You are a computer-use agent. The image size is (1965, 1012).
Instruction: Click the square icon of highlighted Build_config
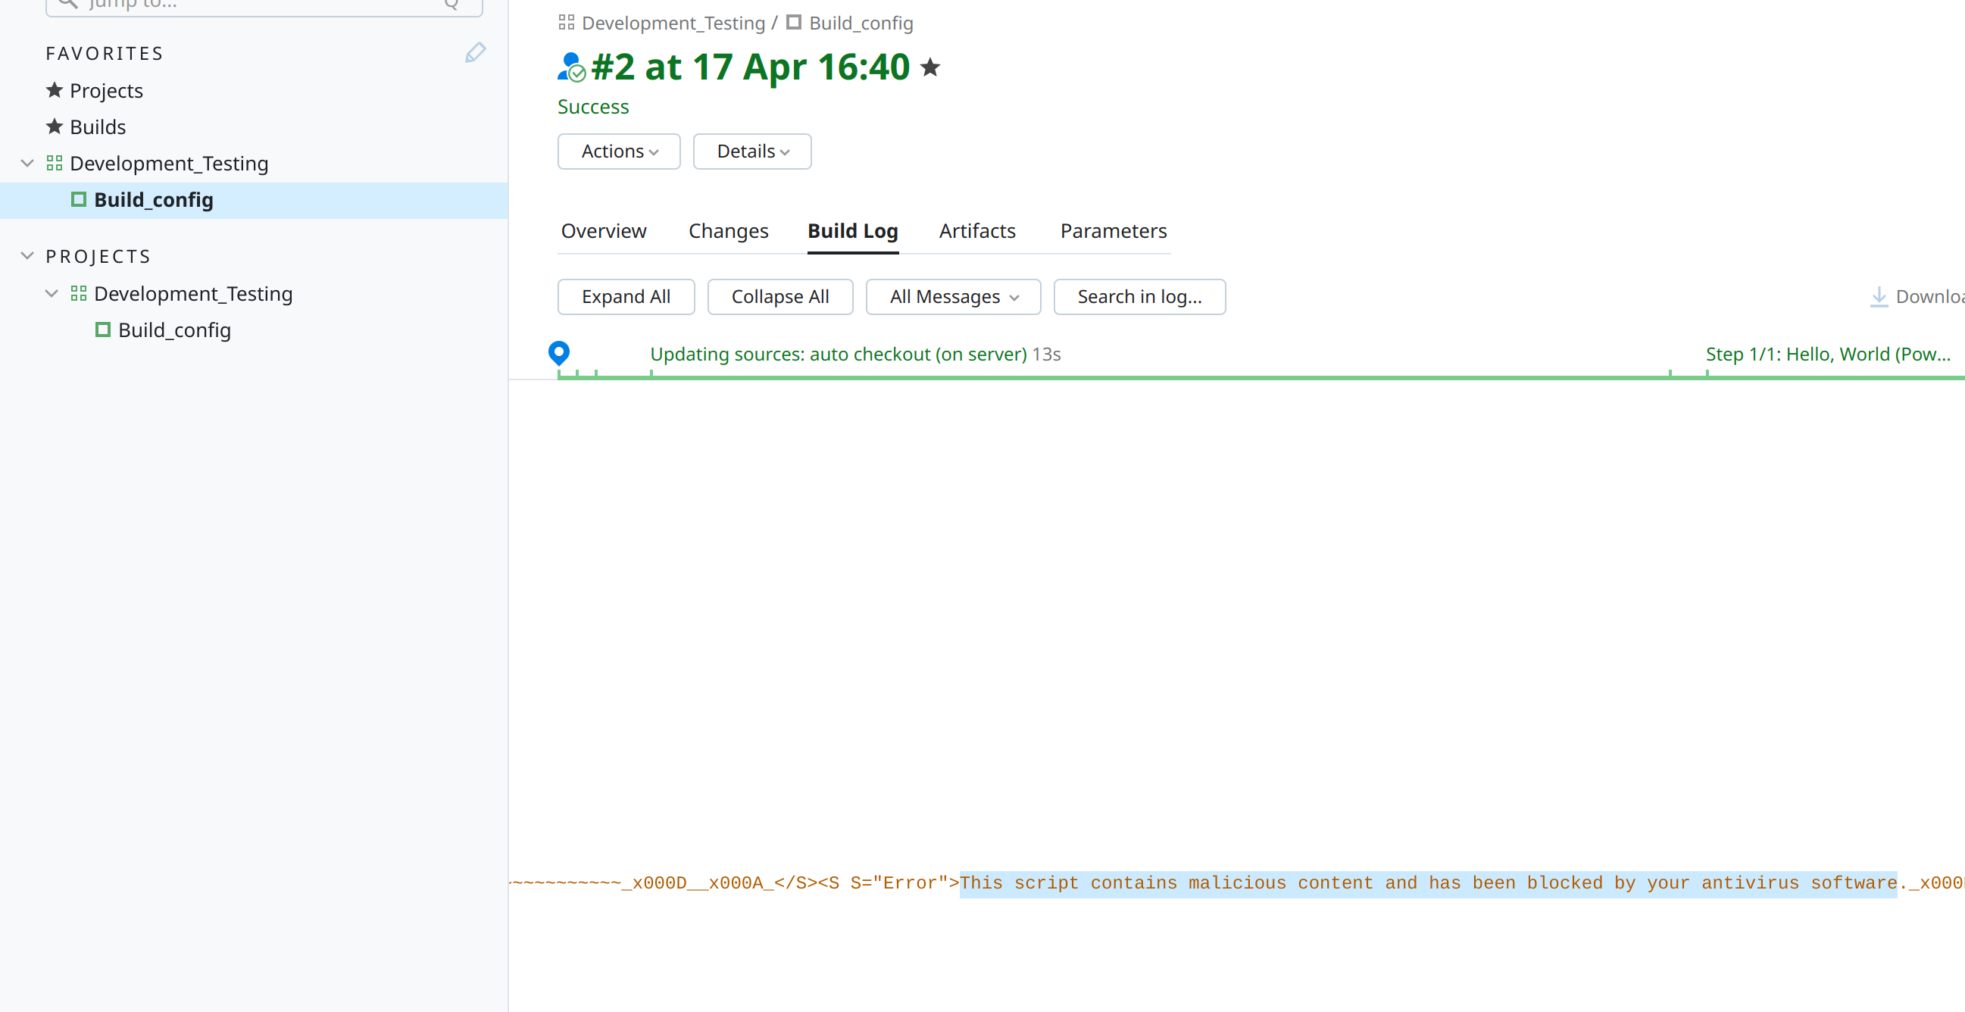coord(79,200)
